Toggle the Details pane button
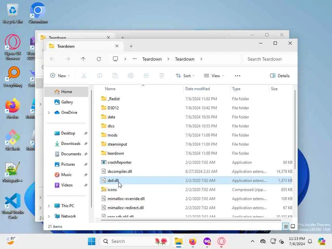The image size is (332, 249). tap(280, 76)
